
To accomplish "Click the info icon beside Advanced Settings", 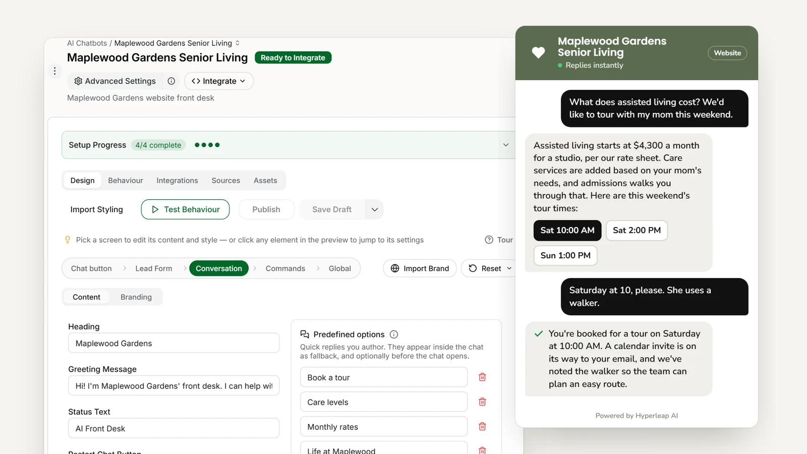I will click(x=171, y=81).
